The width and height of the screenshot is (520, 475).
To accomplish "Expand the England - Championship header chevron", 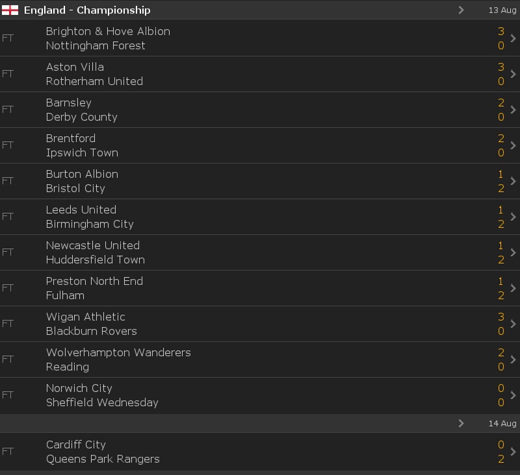I will pyautogui.click(x=461, y=10).
